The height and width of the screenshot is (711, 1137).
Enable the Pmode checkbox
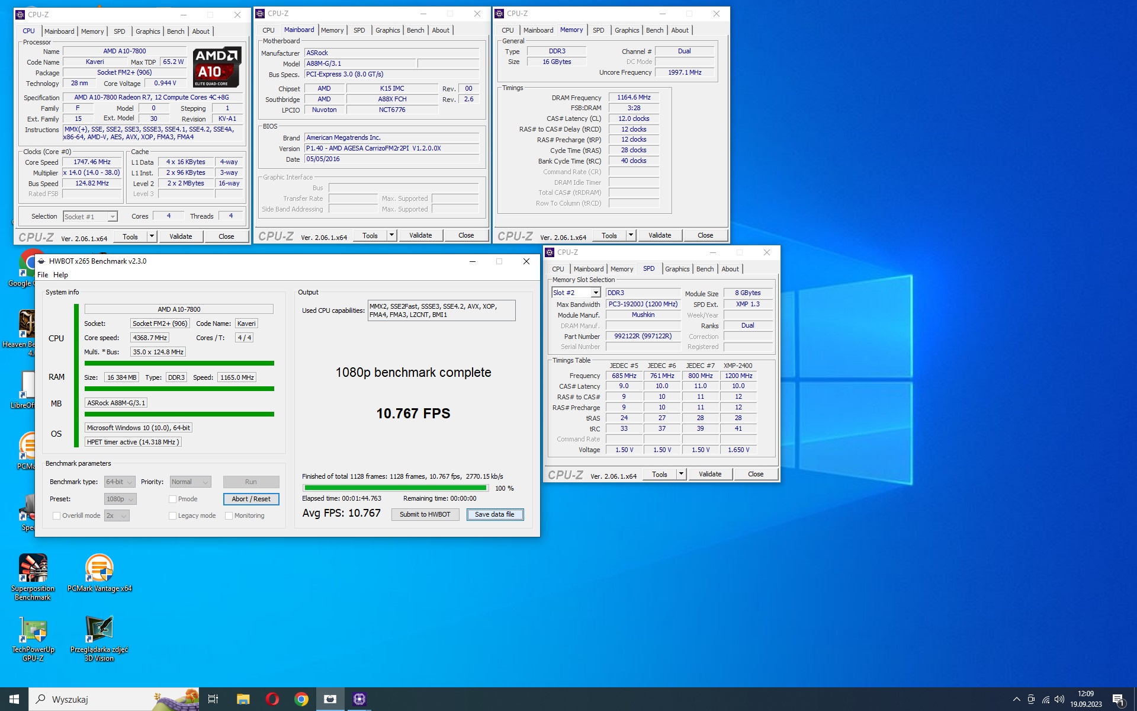[x=173, y=499]
